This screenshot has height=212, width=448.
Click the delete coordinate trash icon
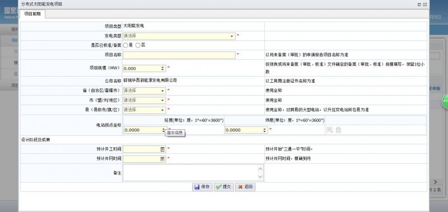click(338, 130)
